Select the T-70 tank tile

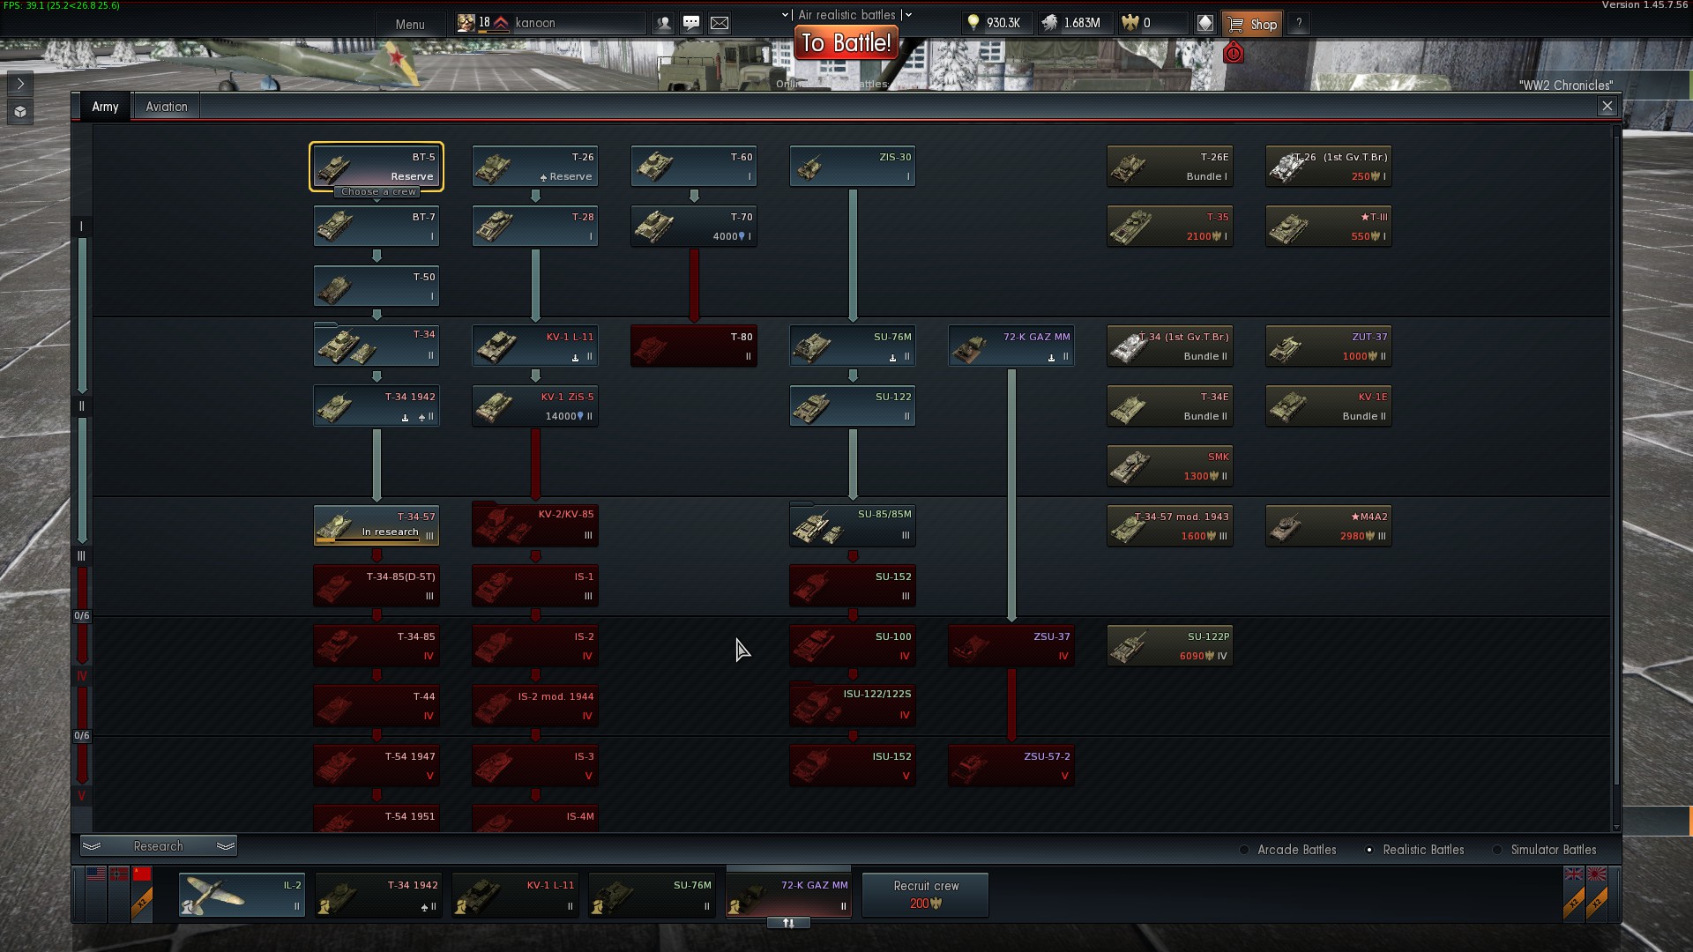click(694, 227)
